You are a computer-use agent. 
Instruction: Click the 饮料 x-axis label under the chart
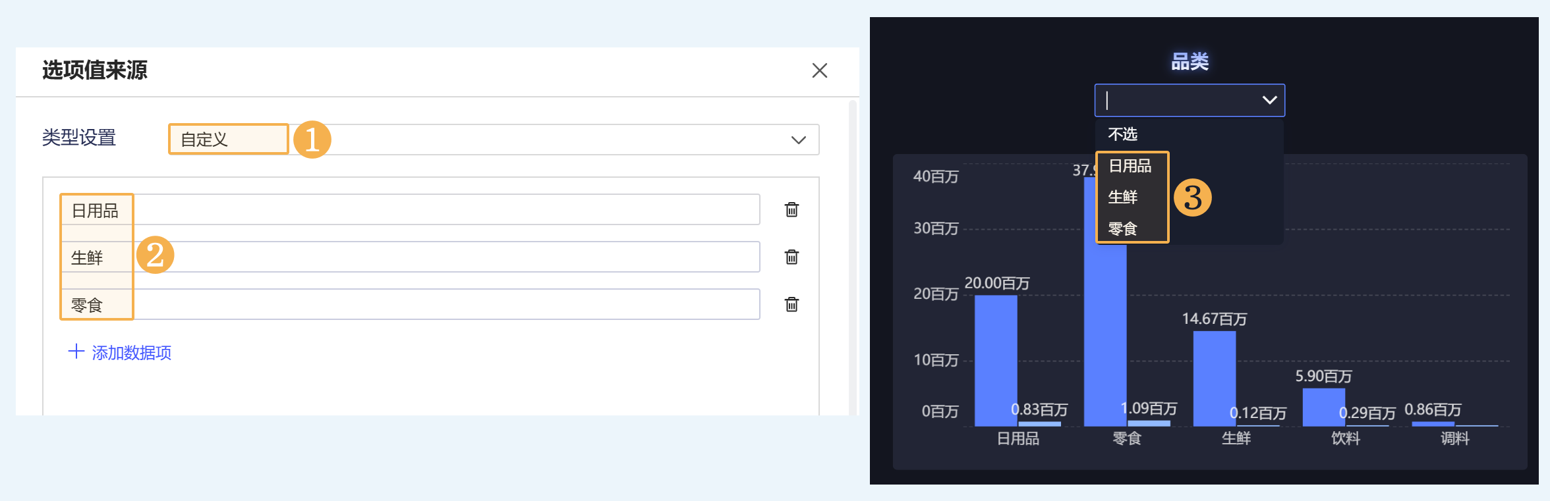click(x=1346, y=438)
